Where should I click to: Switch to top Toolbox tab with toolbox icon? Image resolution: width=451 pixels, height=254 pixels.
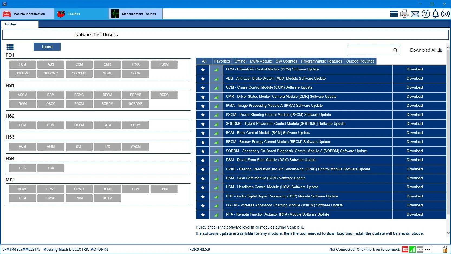coord(81,14)
